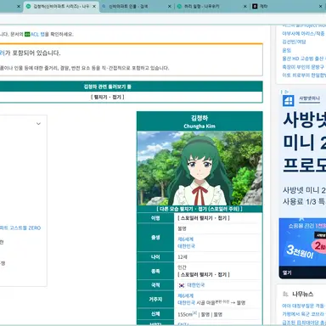Open the 대한민국 link in the 출생 row

click(186, 246)
